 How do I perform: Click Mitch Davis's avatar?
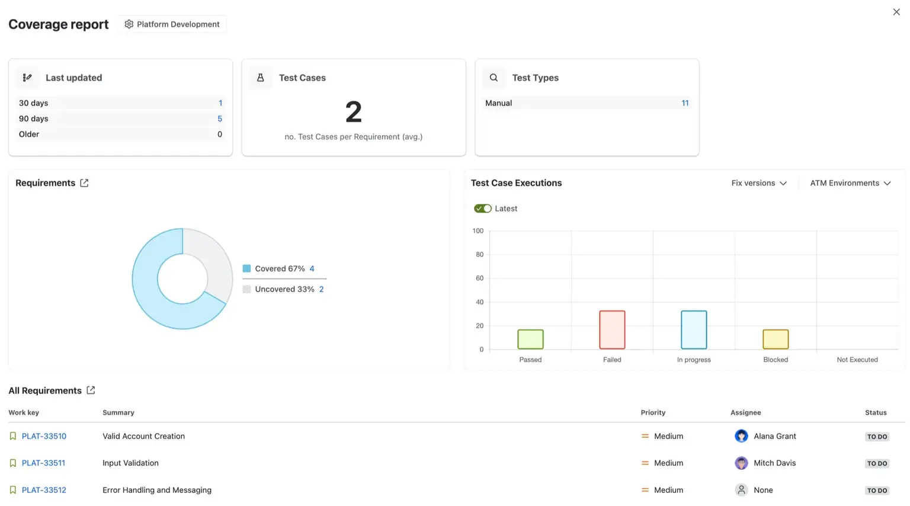click(741, 463)
